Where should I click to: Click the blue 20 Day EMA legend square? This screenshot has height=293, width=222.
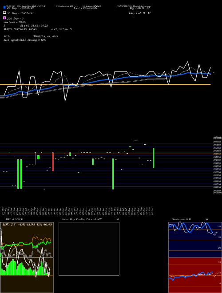pyautogui.click(x=5, y=7)
